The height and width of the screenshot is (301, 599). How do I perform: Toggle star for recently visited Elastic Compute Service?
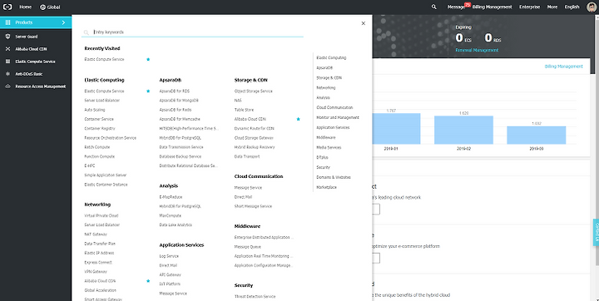[x=148, y=59]
